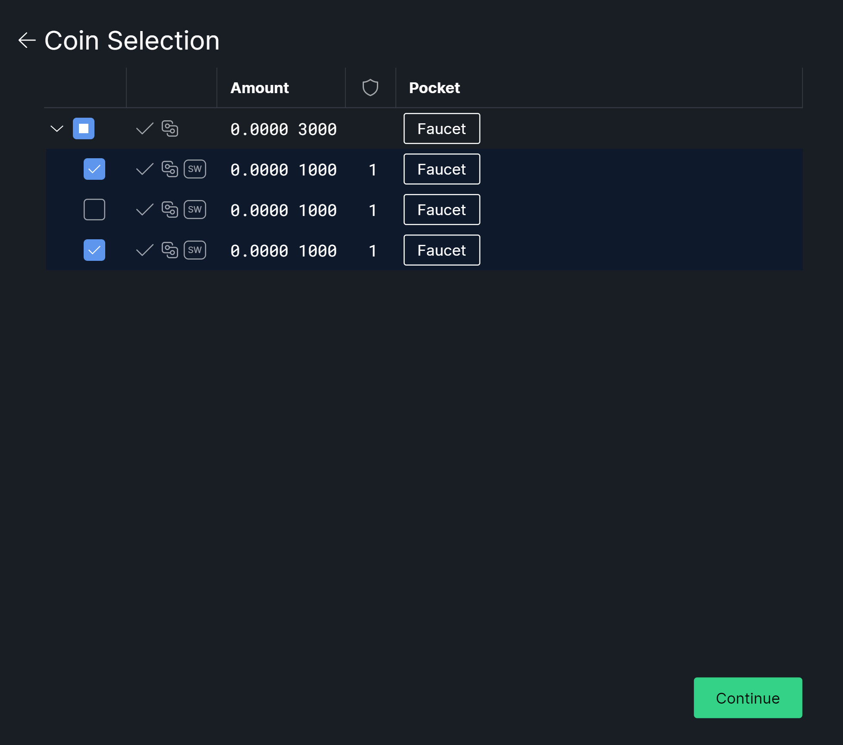Click the indeterminate parent checkbox to select all coins
Viewport: 843px width, 745px height.
pos(84,128)
